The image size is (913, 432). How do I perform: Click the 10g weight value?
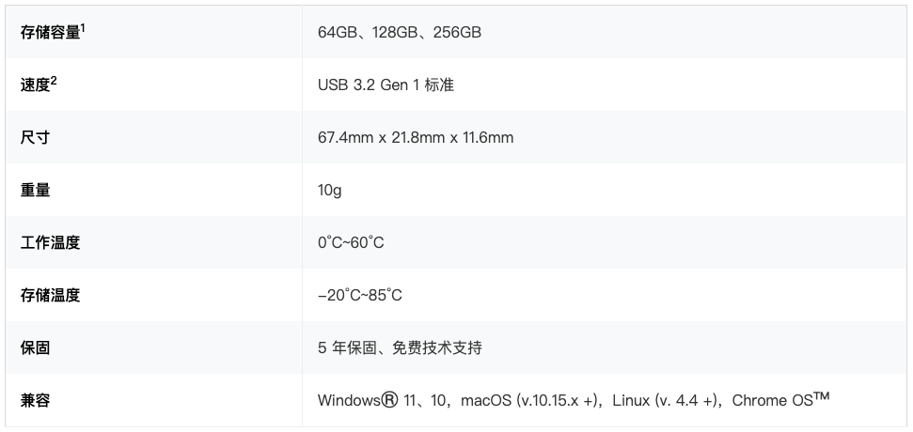point(330,190)
